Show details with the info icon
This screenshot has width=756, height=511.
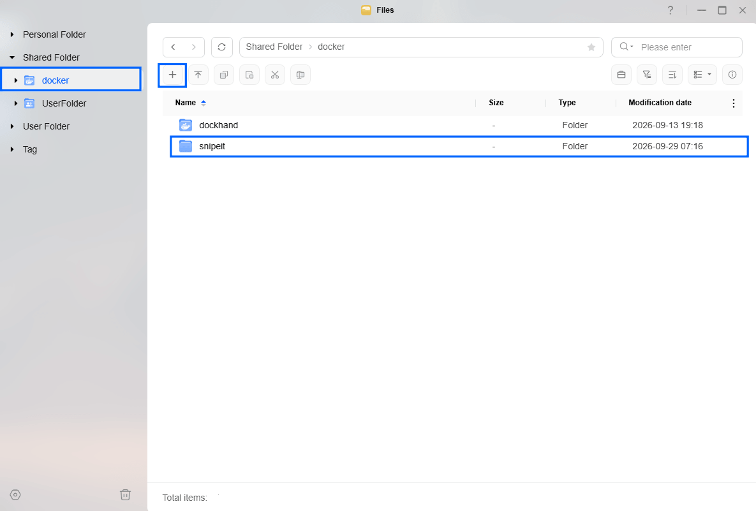click(x=732, y=75)
